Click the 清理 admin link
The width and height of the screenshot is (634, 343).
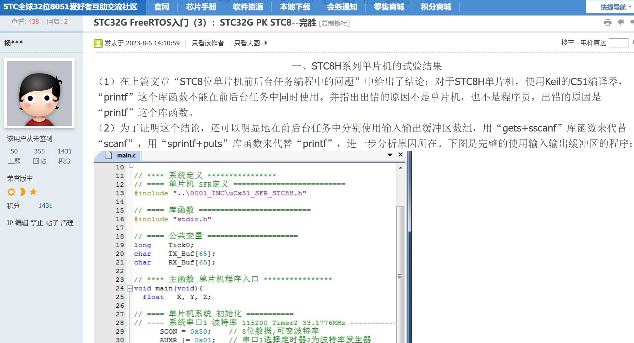click(67, 223)
